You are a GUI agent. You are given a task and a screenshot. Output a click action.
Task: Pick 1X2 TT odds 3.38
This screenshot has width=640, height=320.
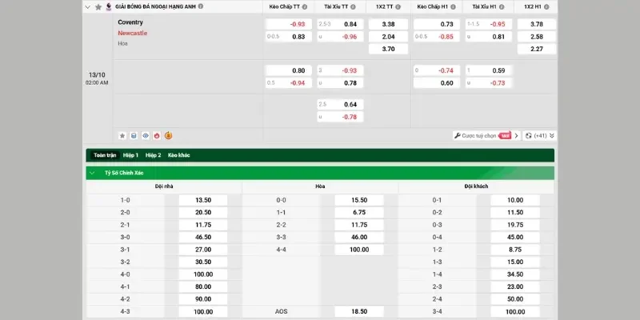tap(388, 24)
